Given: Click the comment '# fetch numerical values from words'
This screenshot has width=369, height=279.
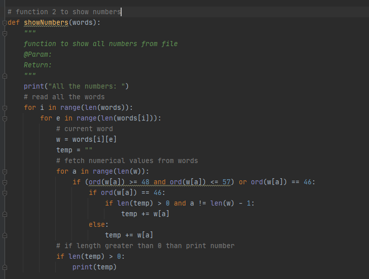Looking at the screenshot, I should (x=127, y=161).
